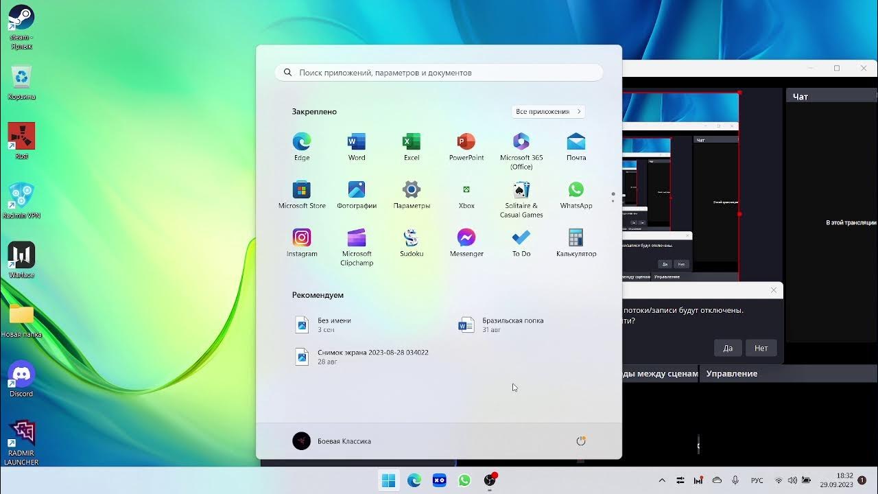This screenshot has width=878, height=494.
Task: Click Нет in the OBS dialog
Action: 761,348
